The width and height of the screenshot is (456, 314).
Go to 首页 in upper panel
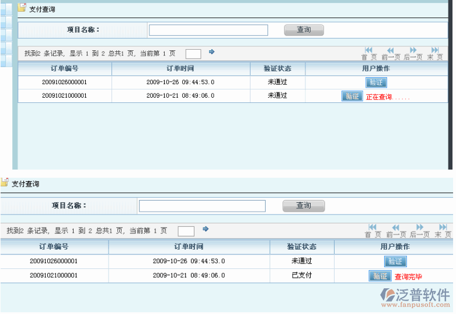369,54
